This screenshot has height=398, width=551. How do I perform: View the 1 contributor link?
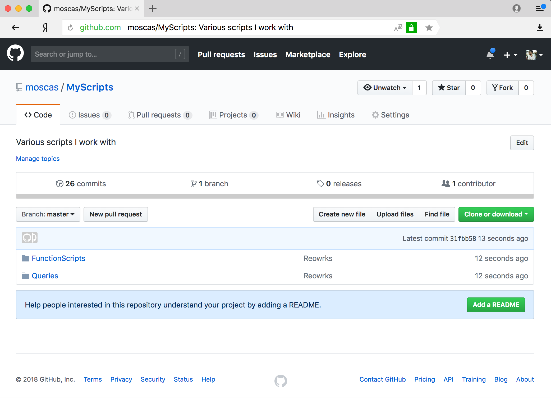(469, 184)
